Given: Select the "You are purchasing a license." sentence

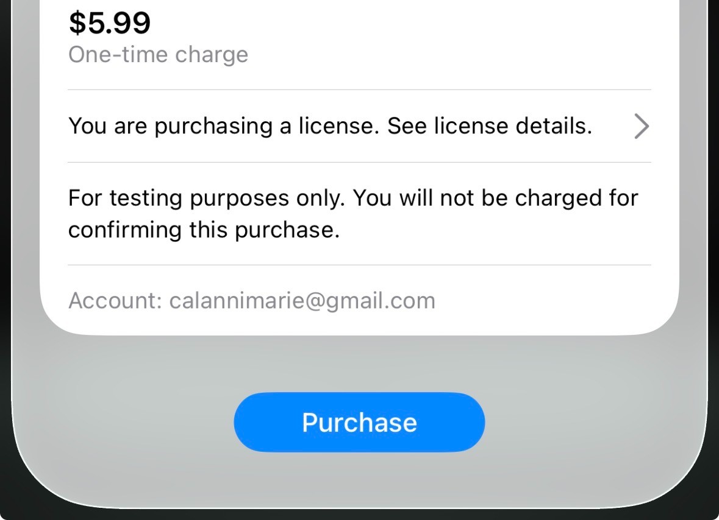Looking at the screenshot, I should [x=224, y=126].
